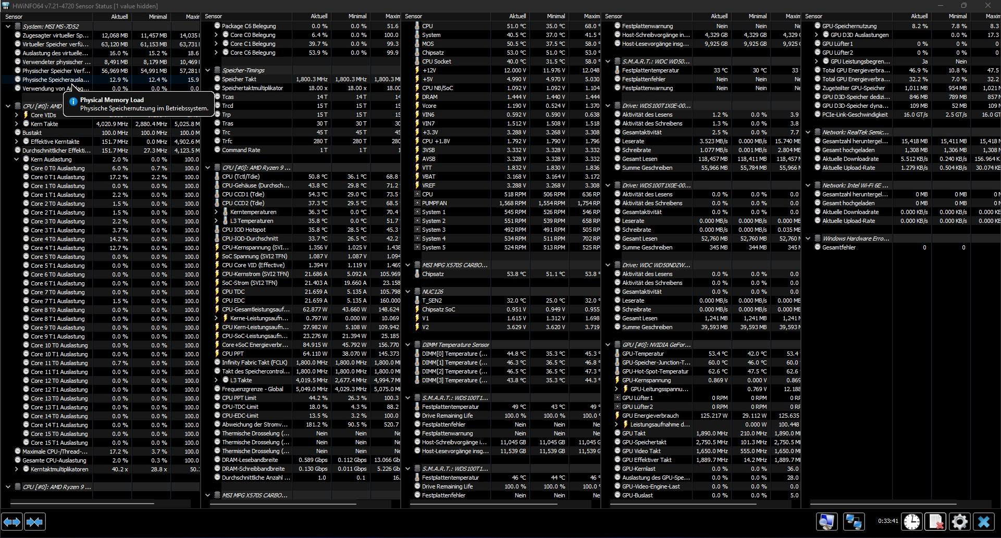This screenshot has width=1001, height=538.
Task: Click the lightning icon beside DRAM voltage
Action: [417, 97]
